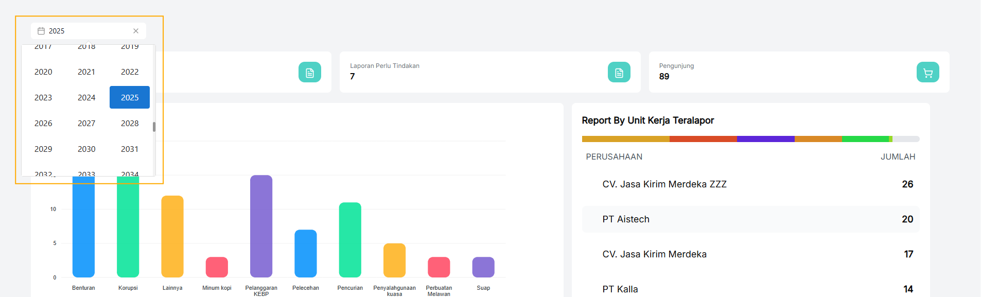Click document icon on Laporan Perlu Tindakan card
Viewport: 981px width, 297px height.
[619, 73]
